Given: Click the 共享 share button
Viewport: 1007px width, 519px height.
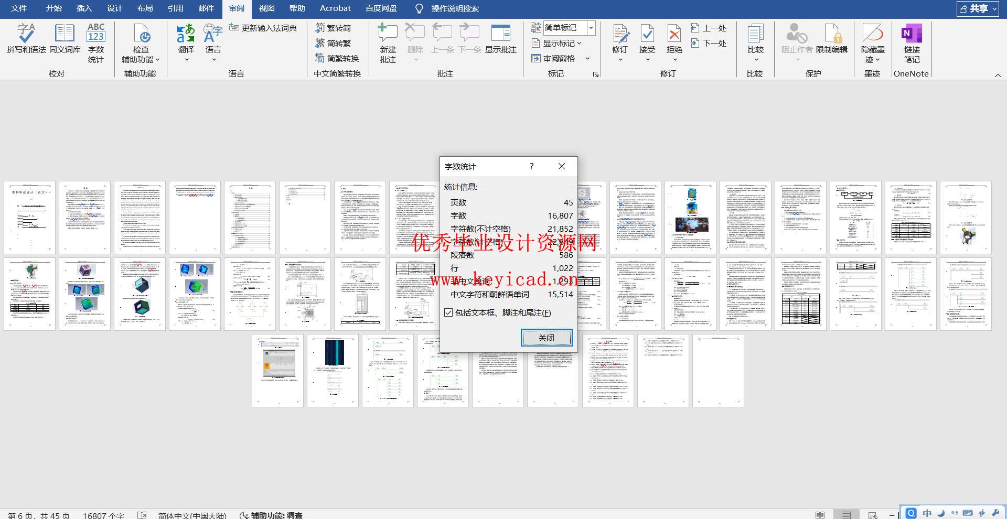Looking at the screenshot, I should pos(978,8).
